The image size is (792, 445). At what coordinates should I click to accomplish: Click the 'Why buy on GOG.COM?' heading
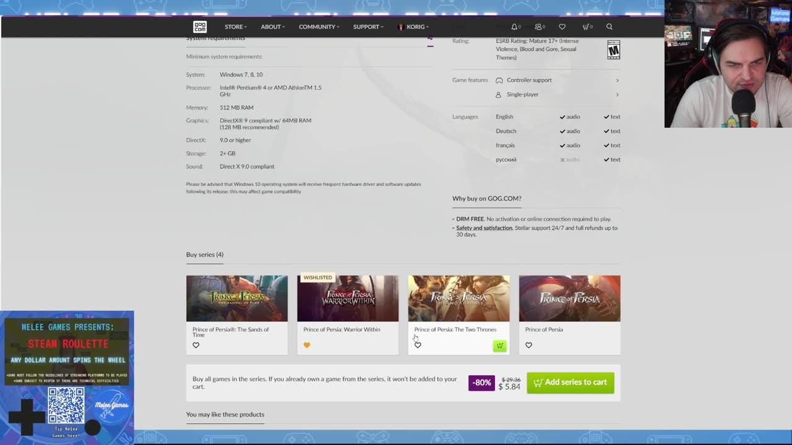[x=487, y=198]
